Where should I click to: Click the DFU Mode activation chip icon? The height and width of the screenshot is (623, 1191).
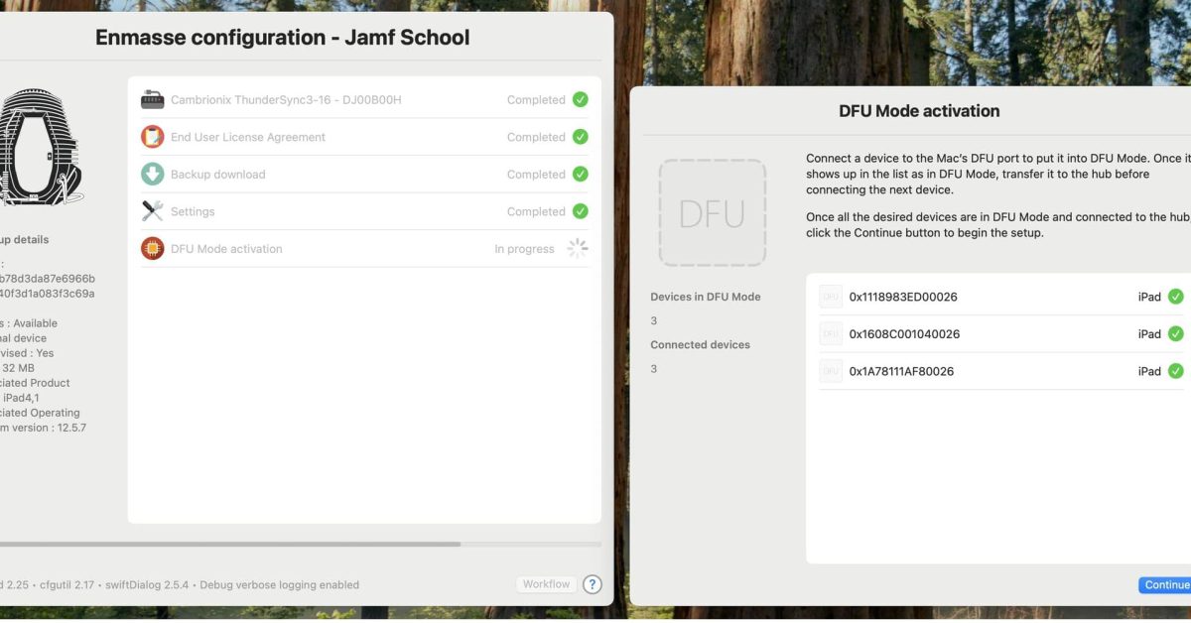coord(152,248)
